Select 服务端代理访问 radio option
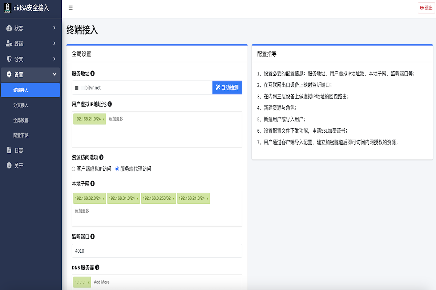 click(117, 169)
